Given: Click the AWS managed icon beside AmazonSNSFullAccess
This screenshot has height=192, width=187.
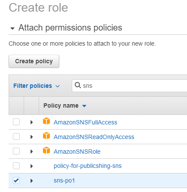Looking at the screenshot, I should (46, 121).
